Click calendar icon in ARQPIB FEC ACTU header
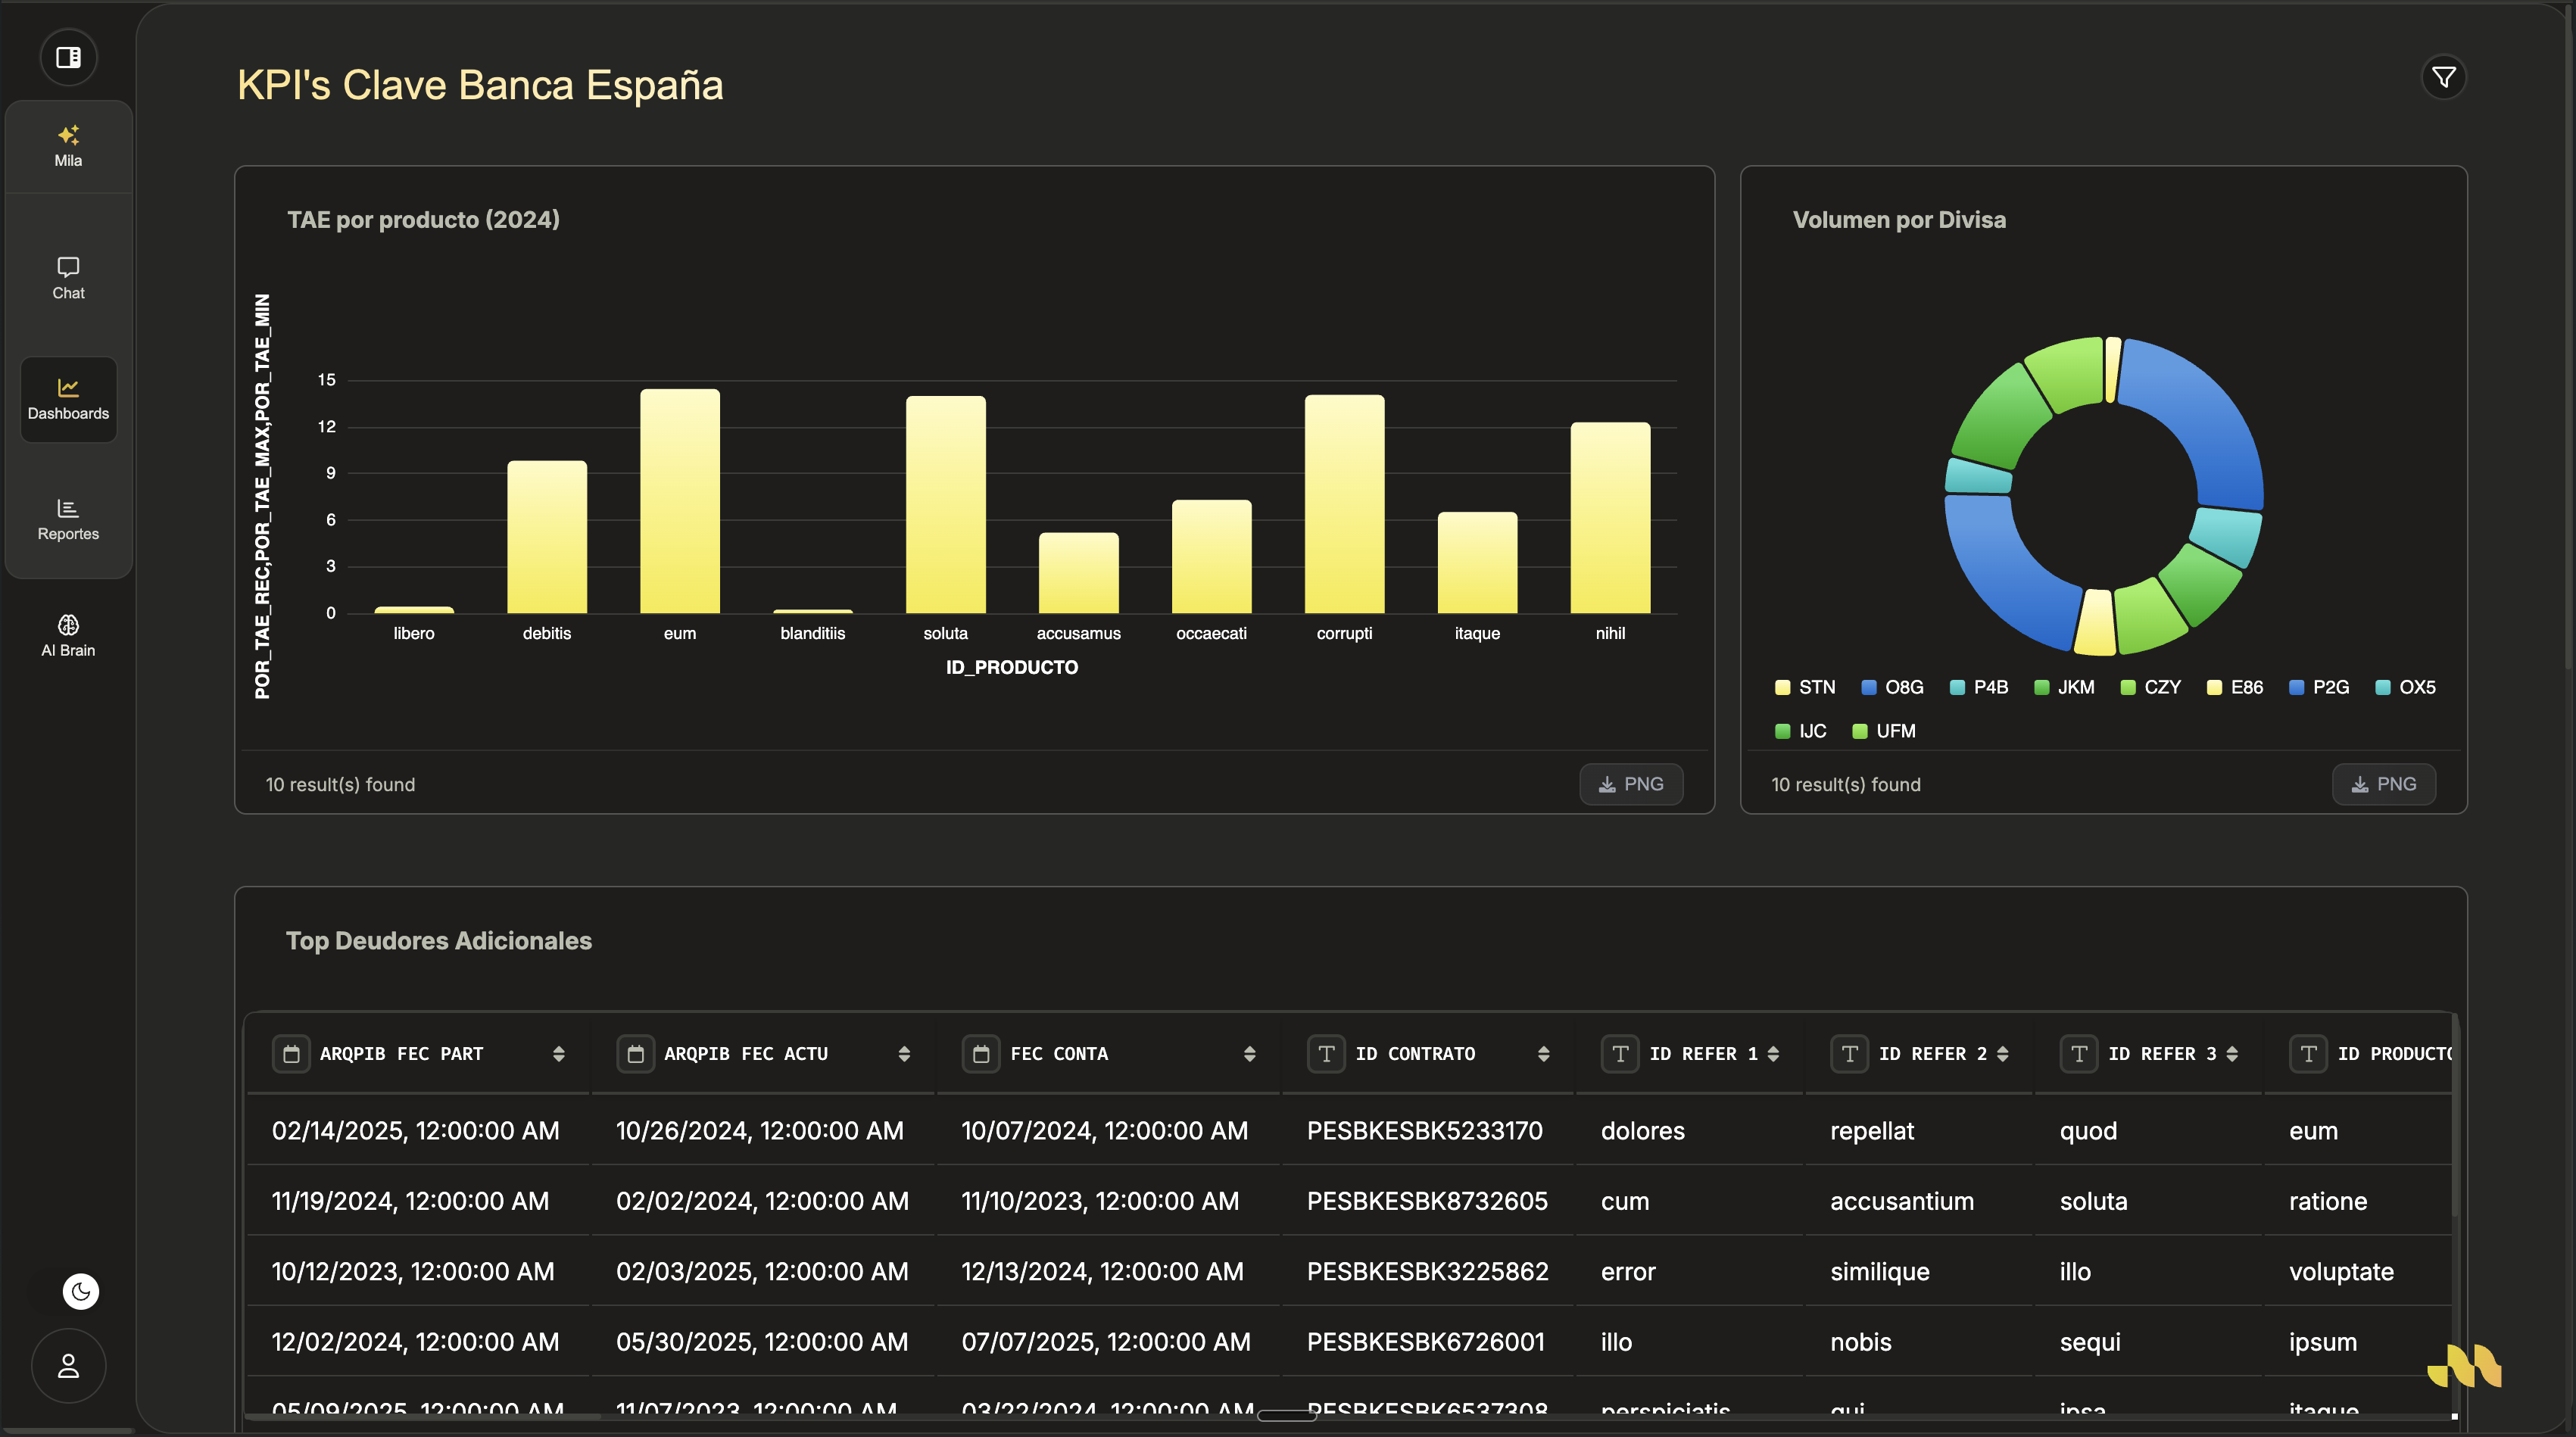Viewport: 2576px width, 1437px height. coord(635,1054)
